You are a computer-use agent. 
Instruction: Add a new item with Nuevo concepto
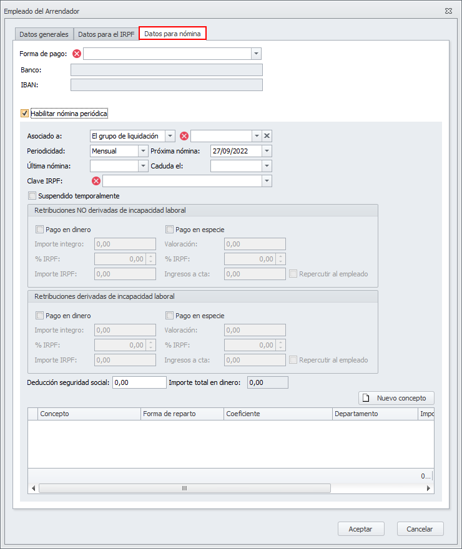pos(396,398)
